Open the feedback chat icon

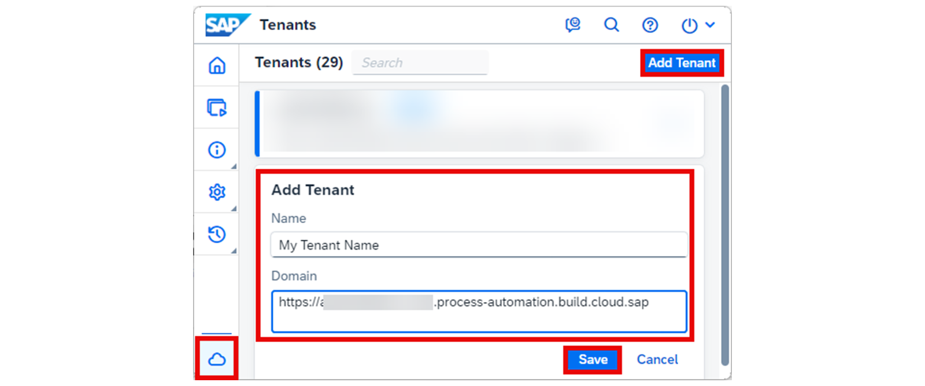[572, 25]
